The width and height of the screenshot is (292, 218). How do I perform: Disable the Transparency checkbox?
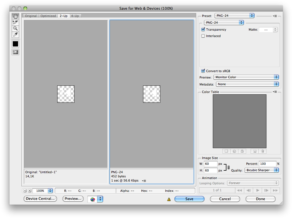point(203,30)
